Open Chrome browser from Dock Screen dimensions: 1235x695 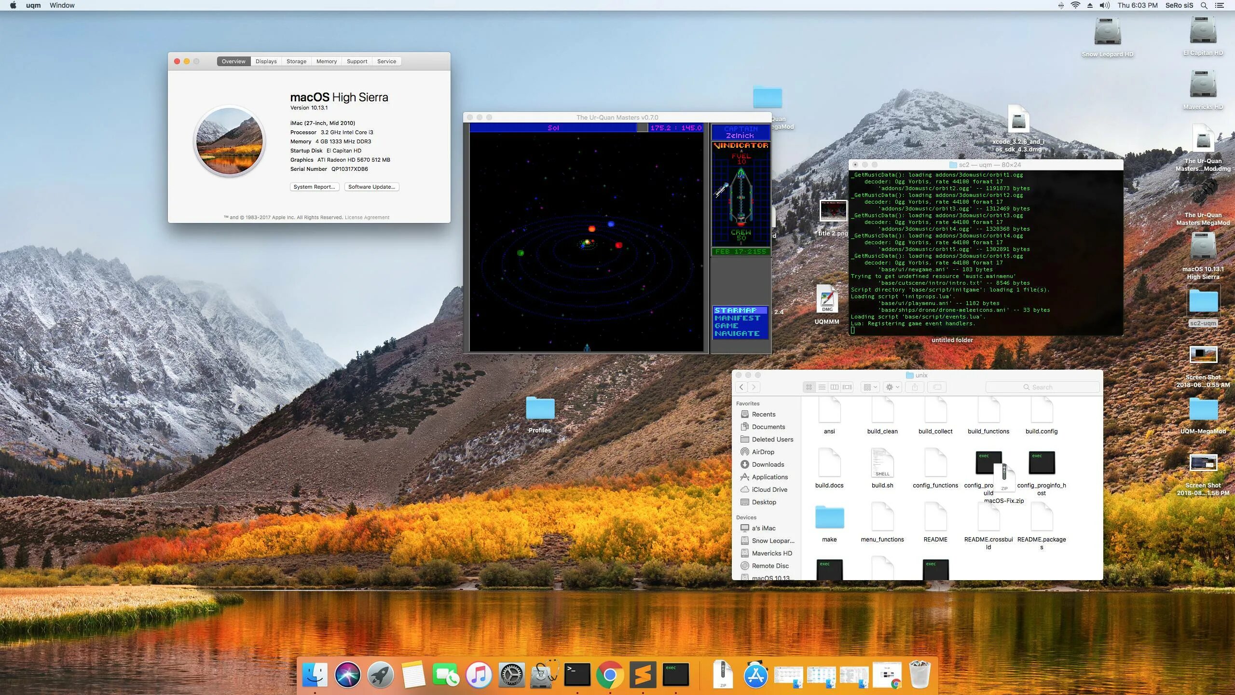coord(609,675)
